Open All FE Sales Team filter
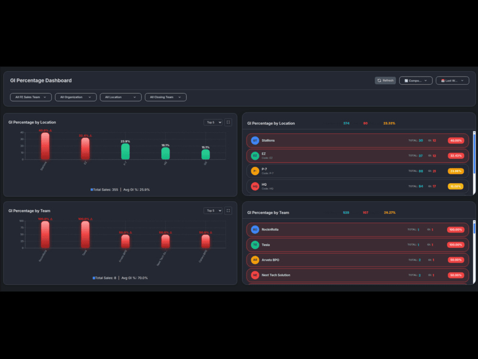The width and height of the screenshot is (478, 359). point(31,97)
